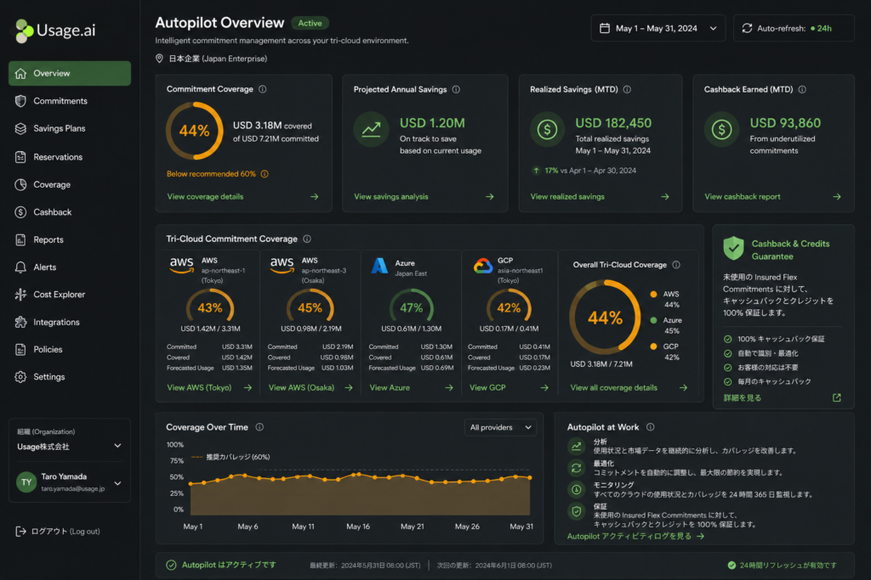The height and width of the screenshot is (580, 871).
Task: Open the Auto-refresh 24h control
Action: (794, 28)
